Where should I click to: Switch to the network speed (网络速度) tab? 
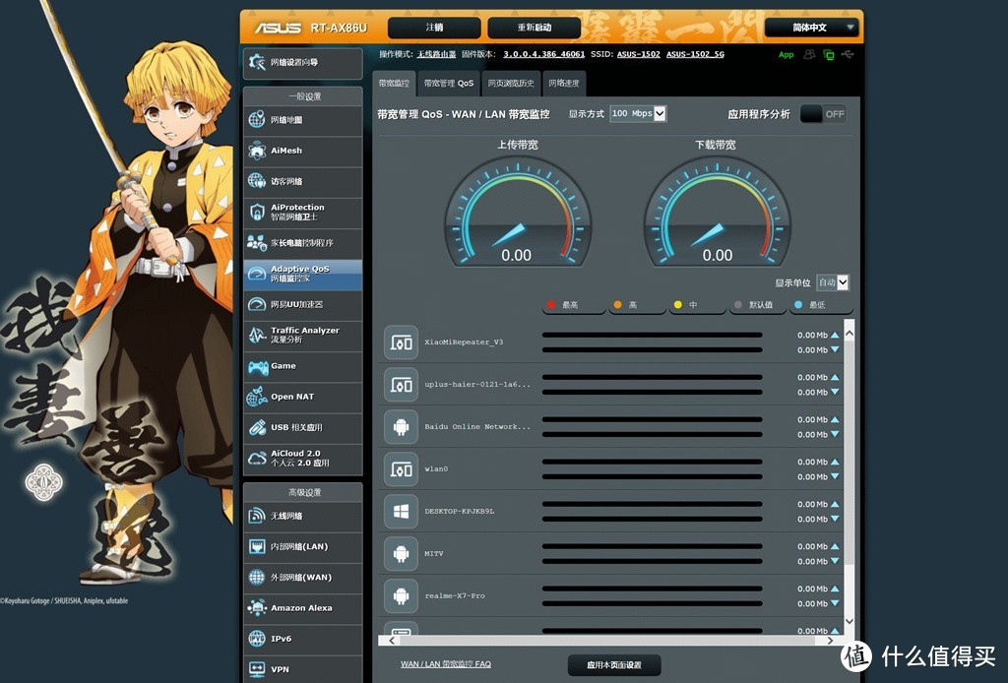[x=564, y=84]
